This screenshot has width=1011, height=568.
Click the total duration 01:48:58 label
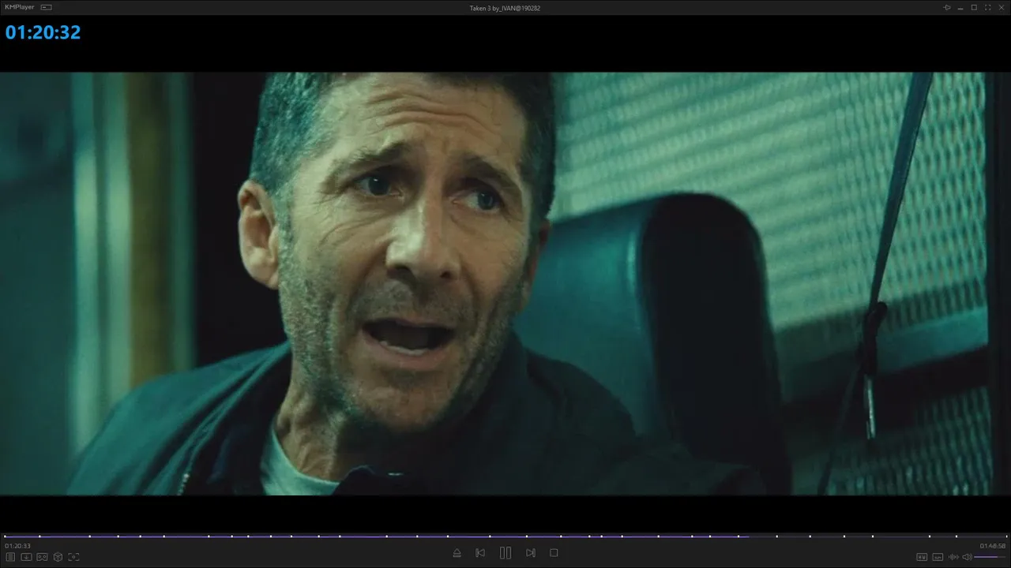click(993, 546)
